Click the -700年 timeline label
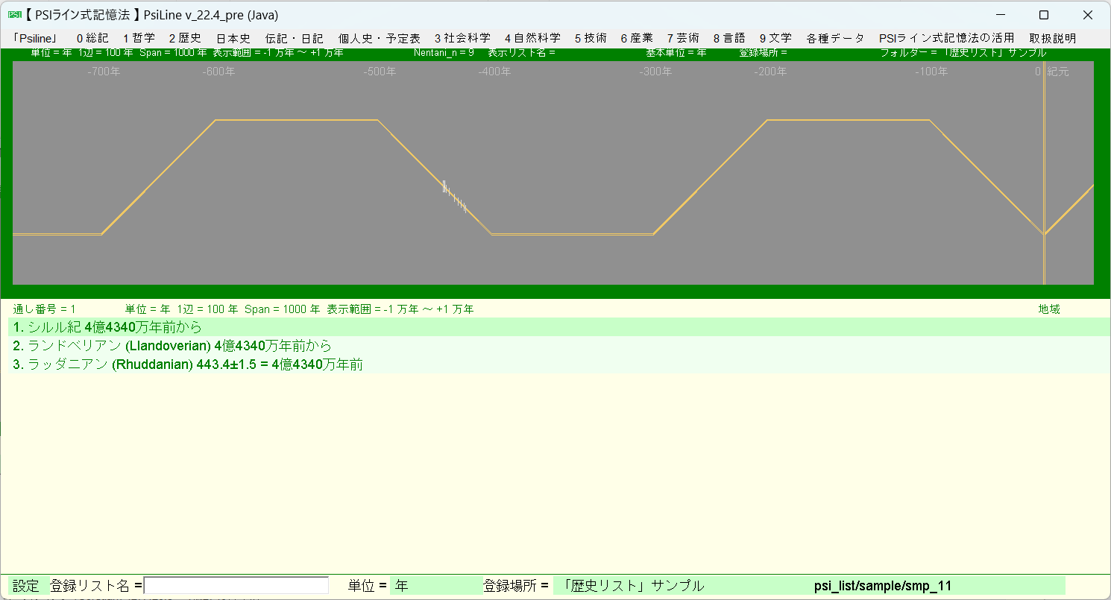 [103, 72]
